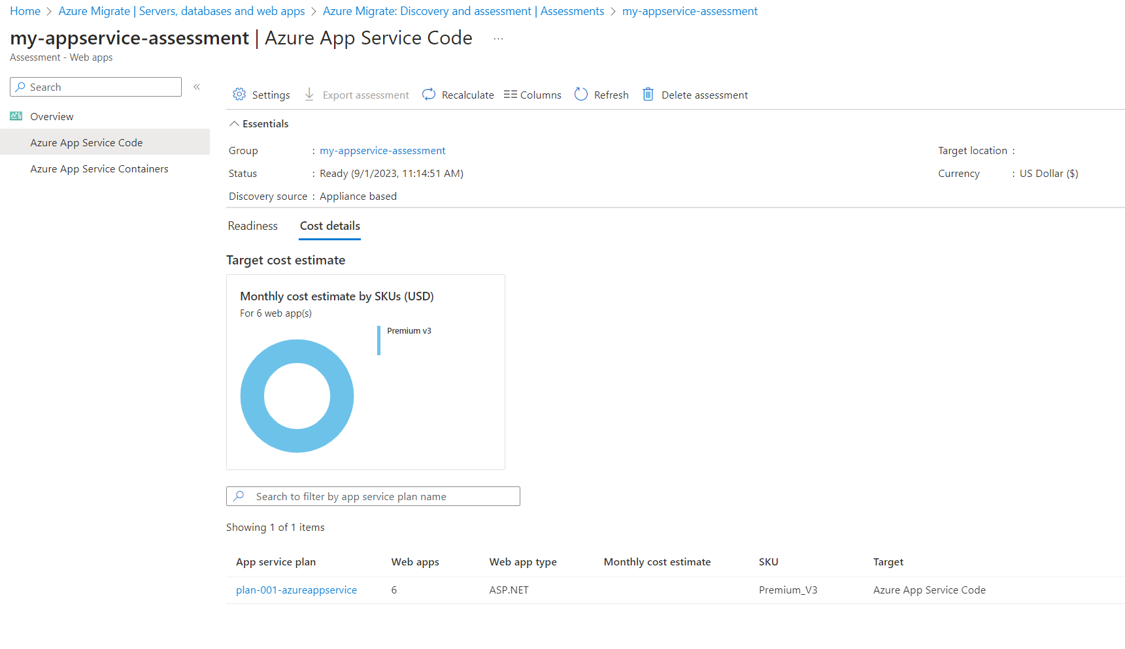1125x649 pixels.
Task: Open the plan-001-azureappservice app service plan
Action: click(x=296, y=590)
